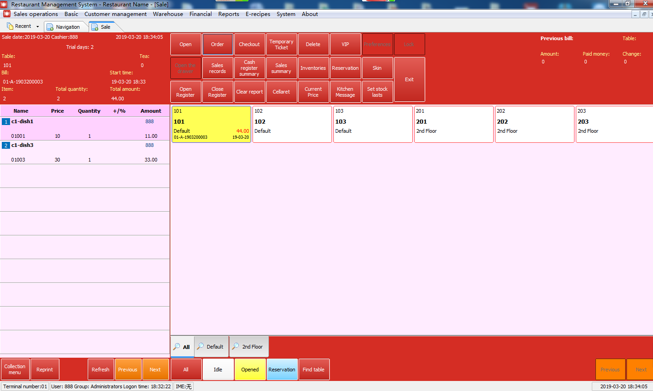The width and height of the screenshot is (653, 391).
Task: Click the magnifier icon on the 2nd Floor tab
Action: coord(236,346)
